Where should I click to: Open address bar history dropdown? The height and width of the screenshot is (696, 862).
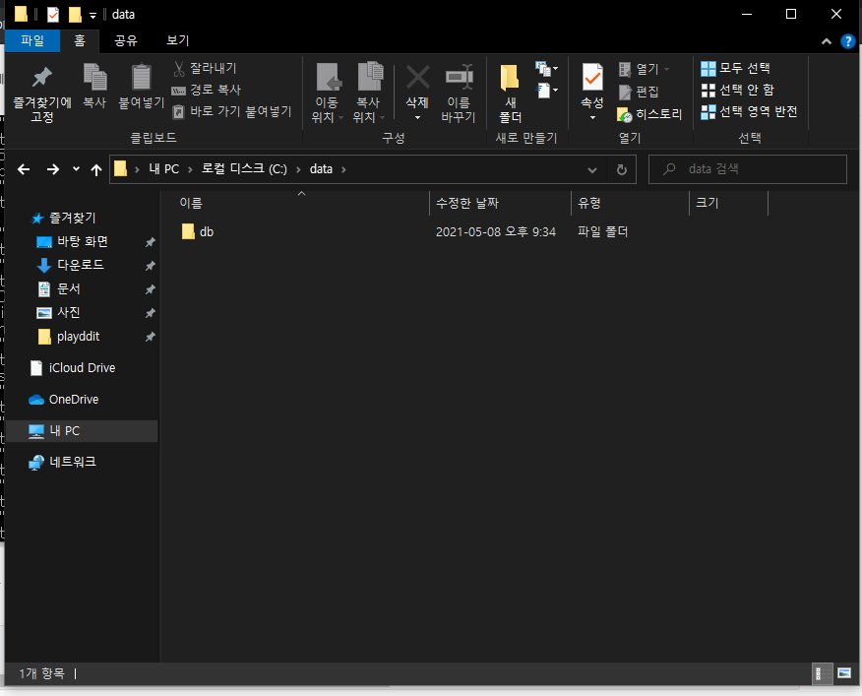pos(592,170)
